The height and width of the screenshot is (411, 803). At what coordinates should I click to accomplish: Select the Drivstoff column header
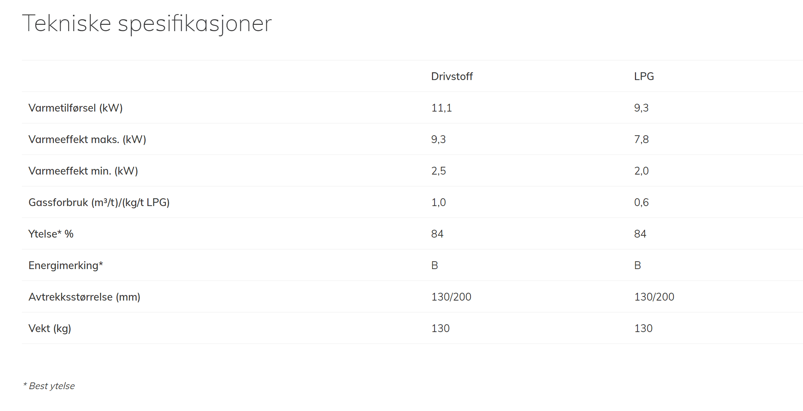[452, 76]
